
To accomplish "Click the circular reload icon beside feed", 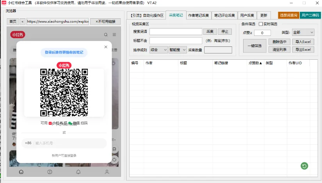I will [114, 160].
